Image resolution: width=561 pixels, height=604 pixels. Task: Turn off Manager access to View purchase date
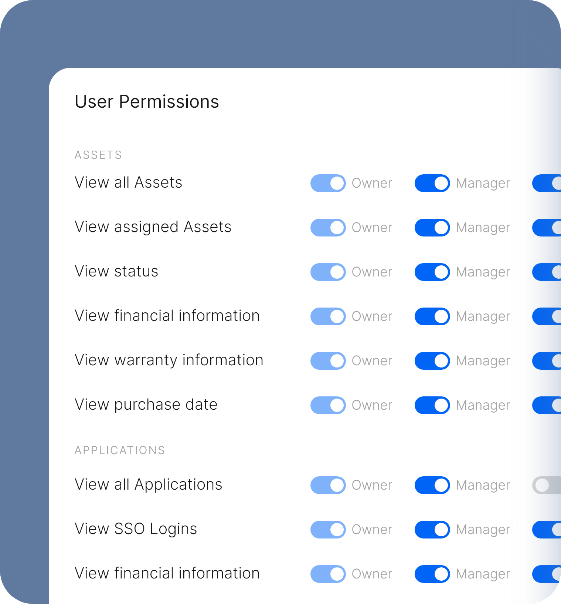[x=432, y=405]
